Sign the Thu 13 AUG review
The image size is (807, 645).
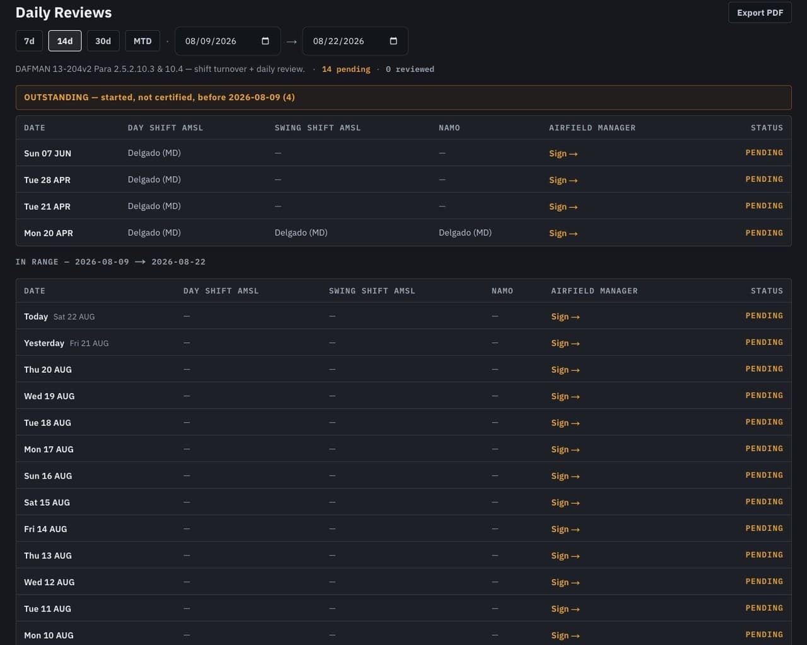(565, 555)
